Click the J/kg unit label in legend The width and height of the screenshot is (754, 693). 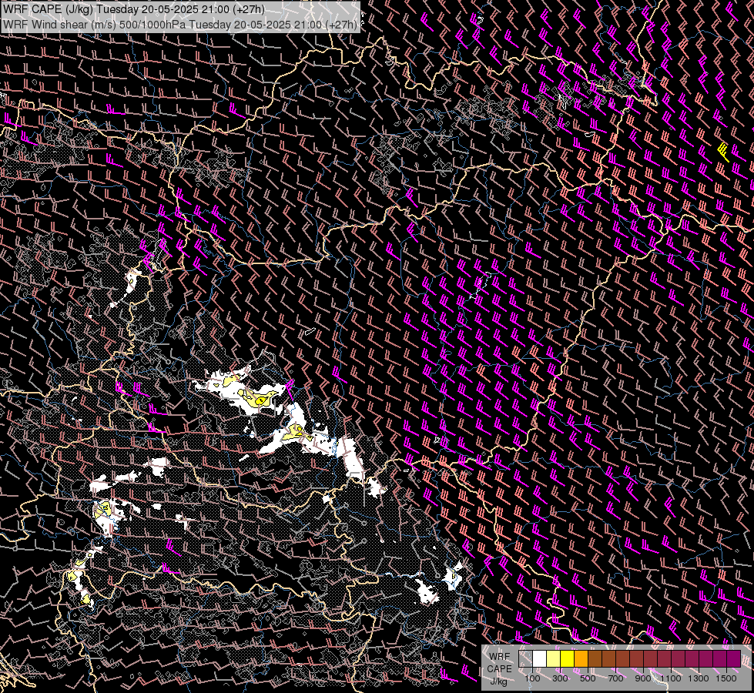coord(498,682)
